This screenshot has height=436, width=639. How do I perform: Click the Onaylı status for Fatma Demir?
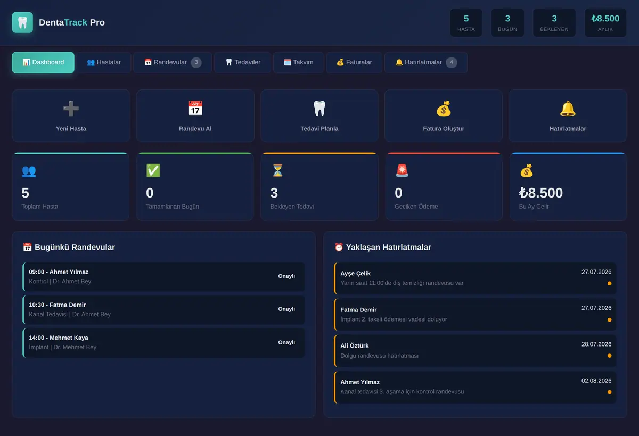point(286,309)
